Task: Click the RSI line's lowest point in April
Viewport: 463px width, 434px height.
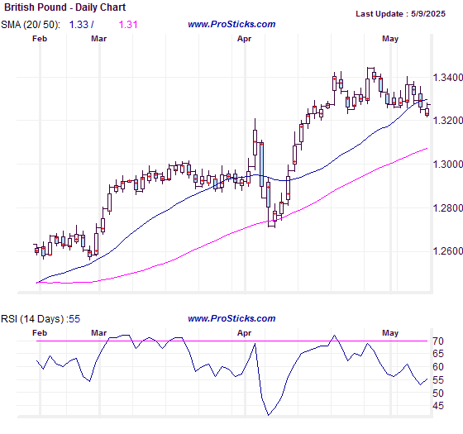Action: (x=269, y=415)
